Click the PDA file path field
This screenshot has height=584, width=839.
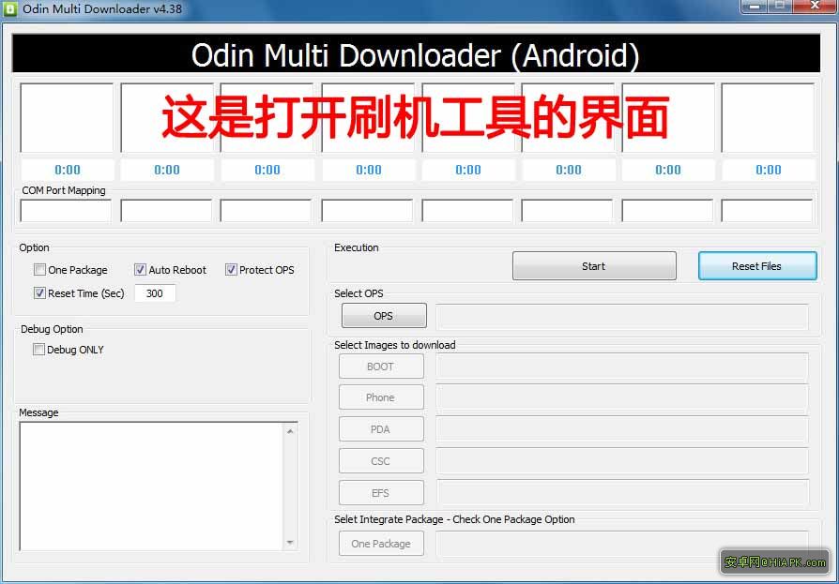coord(622,429)
